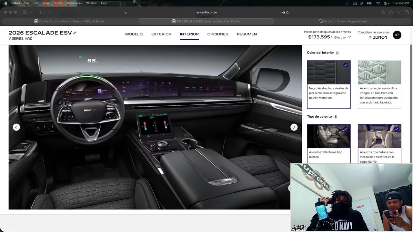Click the screen mirroring icon in the menu bar

point(355,3)
